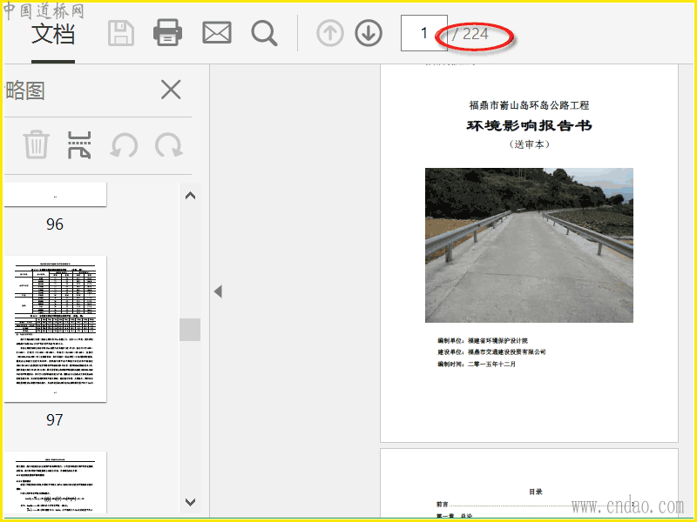Image resolution: width=697 pixels, height=522 pixels.
Task: Rotate page clockwise
Action: coord(169,145)
